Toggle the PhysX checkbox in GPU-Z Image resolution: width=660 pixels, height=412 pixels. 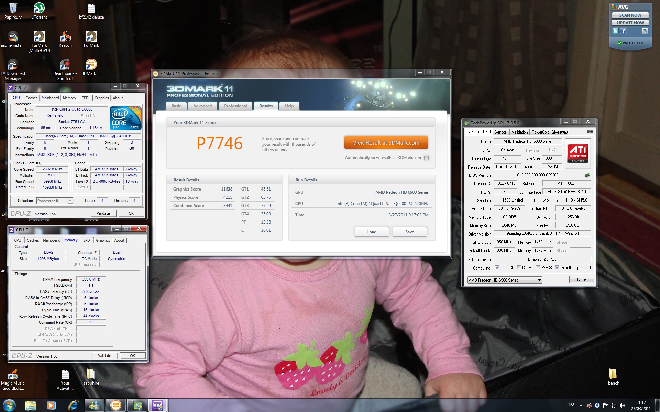538,268
